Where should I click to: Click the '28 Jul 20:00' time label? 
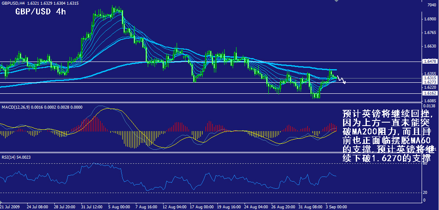point(64,207)
